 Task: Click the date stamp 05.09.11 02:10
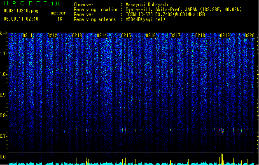pos(21,19)
